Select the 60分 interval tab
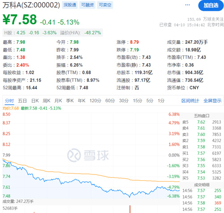This screenshot has height=213, width=224. pos(110,101)
